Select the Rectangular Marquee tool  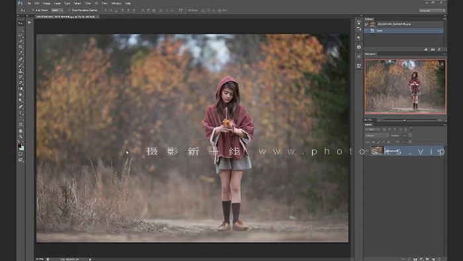(x=21, y=29)
